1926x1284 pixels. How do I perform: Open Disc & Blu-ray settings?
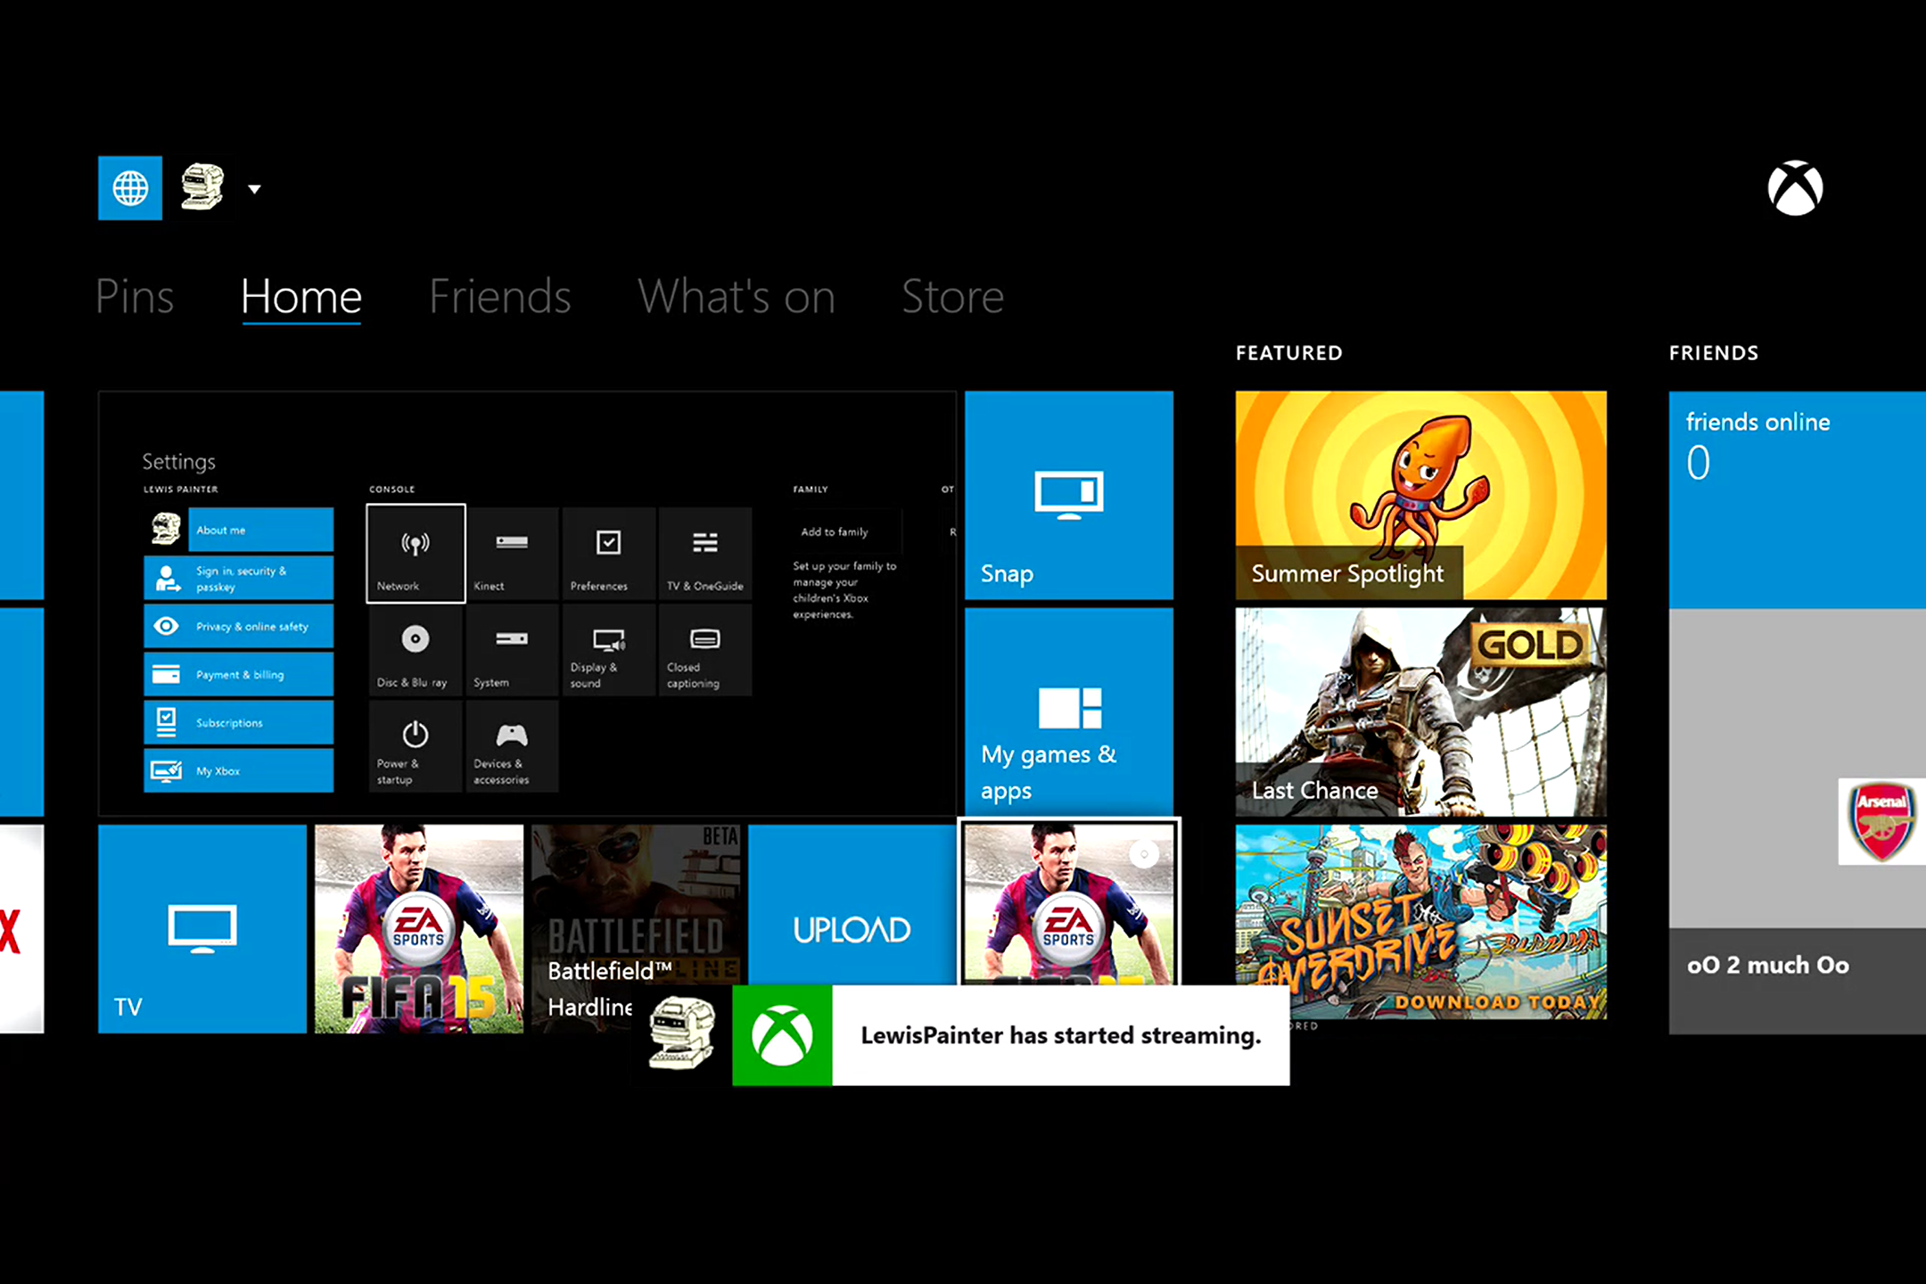click(x=416, y=650)
